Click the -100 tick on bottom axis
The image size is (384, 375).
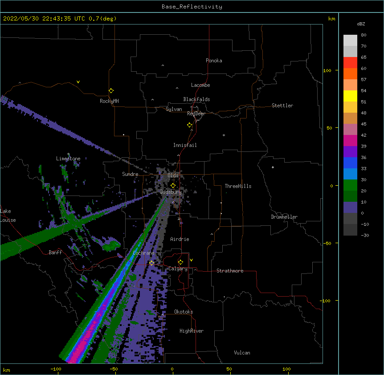(56, 369)
